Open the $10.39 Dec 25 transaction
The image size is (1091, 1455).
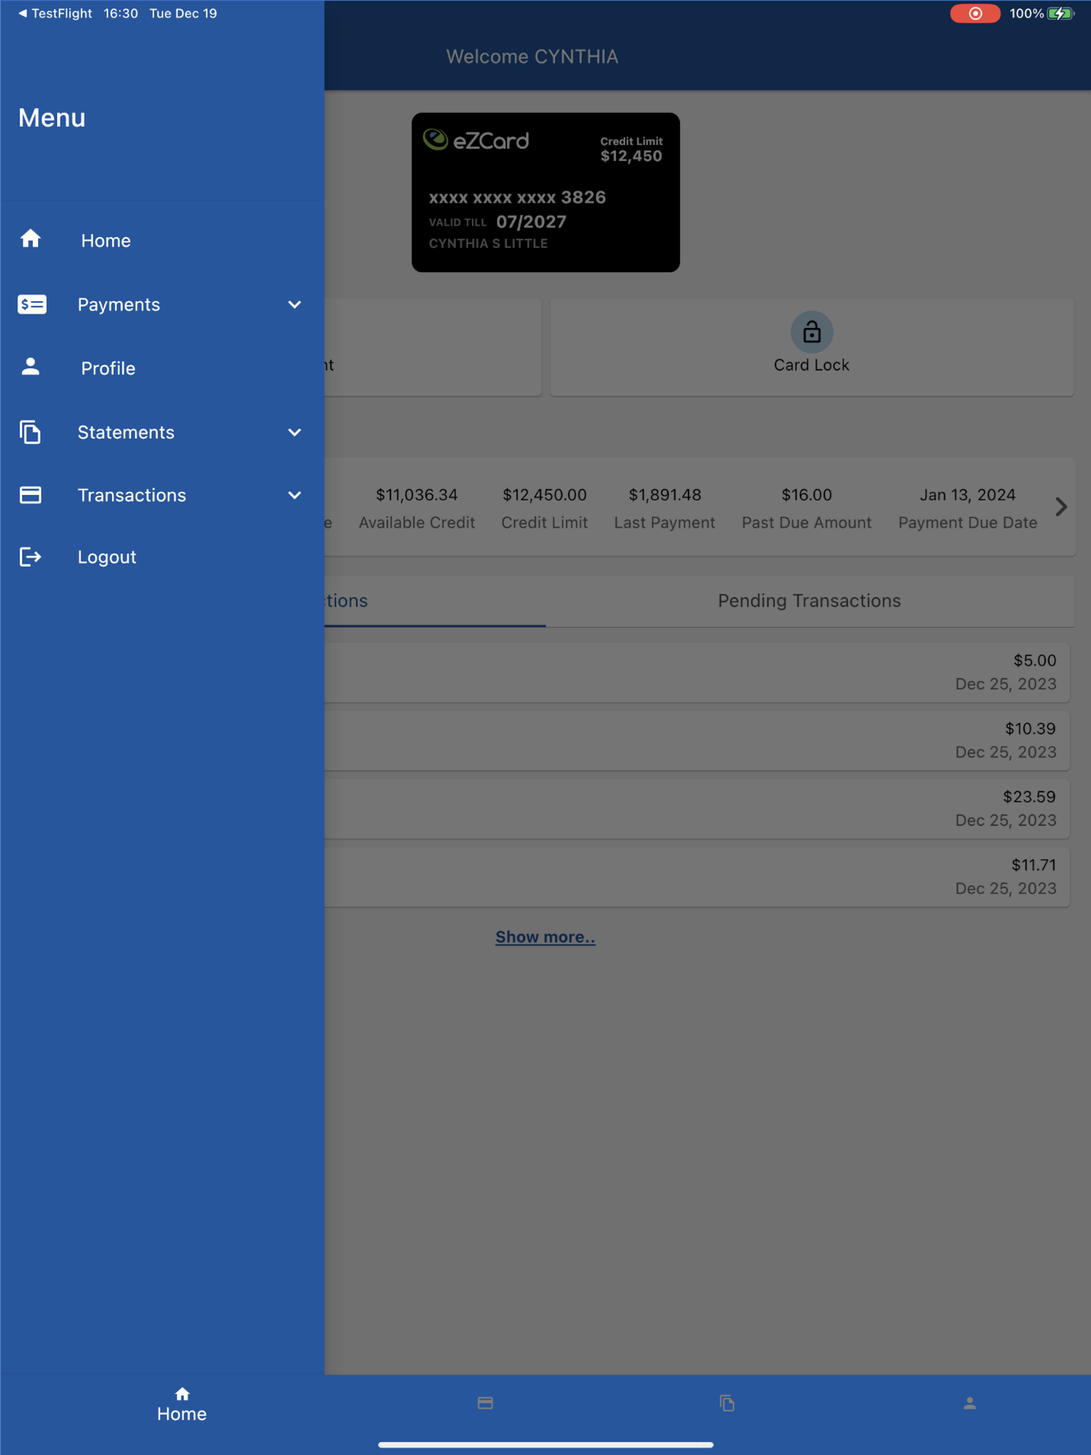coord(696,741)
